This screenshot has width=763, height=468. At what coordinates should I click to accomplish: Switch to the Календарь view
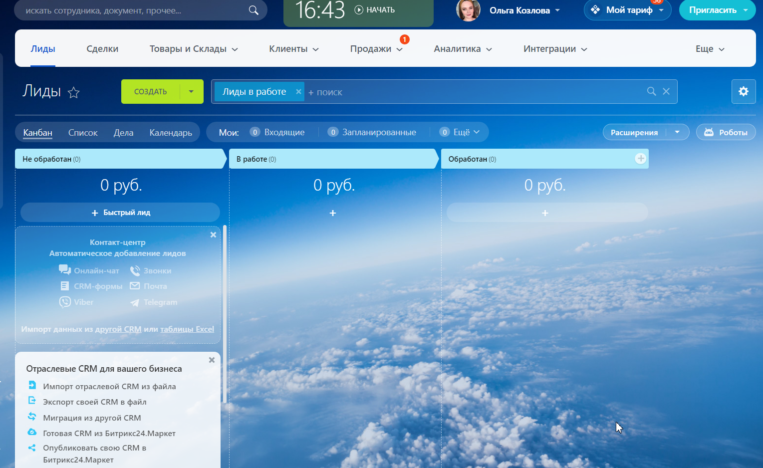(171, 132)
